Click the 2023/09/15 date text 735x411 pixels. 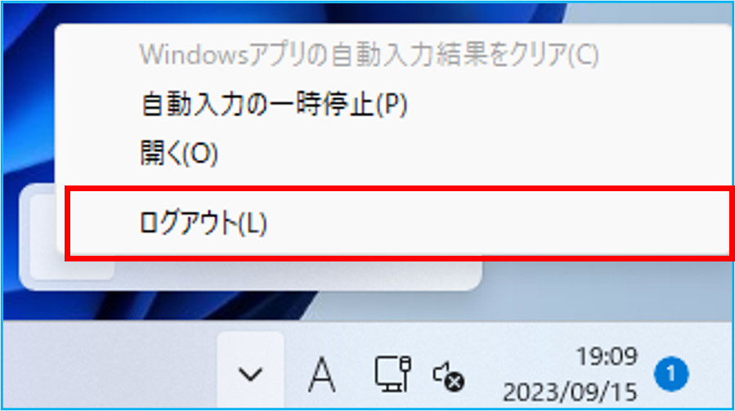570,392
